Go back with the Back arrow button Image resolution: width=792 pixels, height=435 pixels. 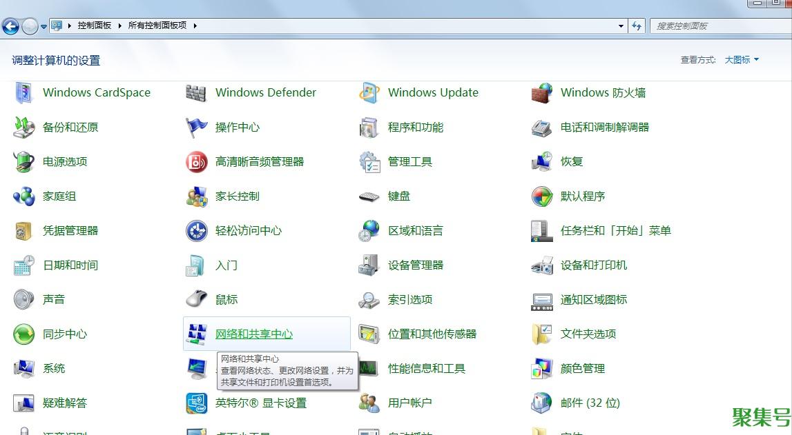tap(10, 26)
